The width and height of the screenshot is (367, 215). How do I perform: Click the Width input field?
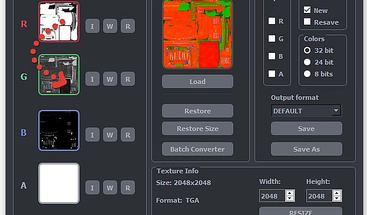272,196
